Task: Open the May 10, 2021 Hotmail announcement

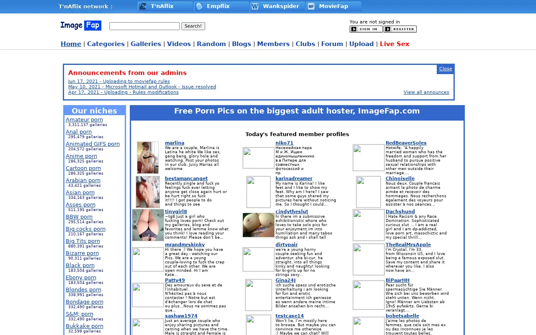Action: tap(142, 87)
